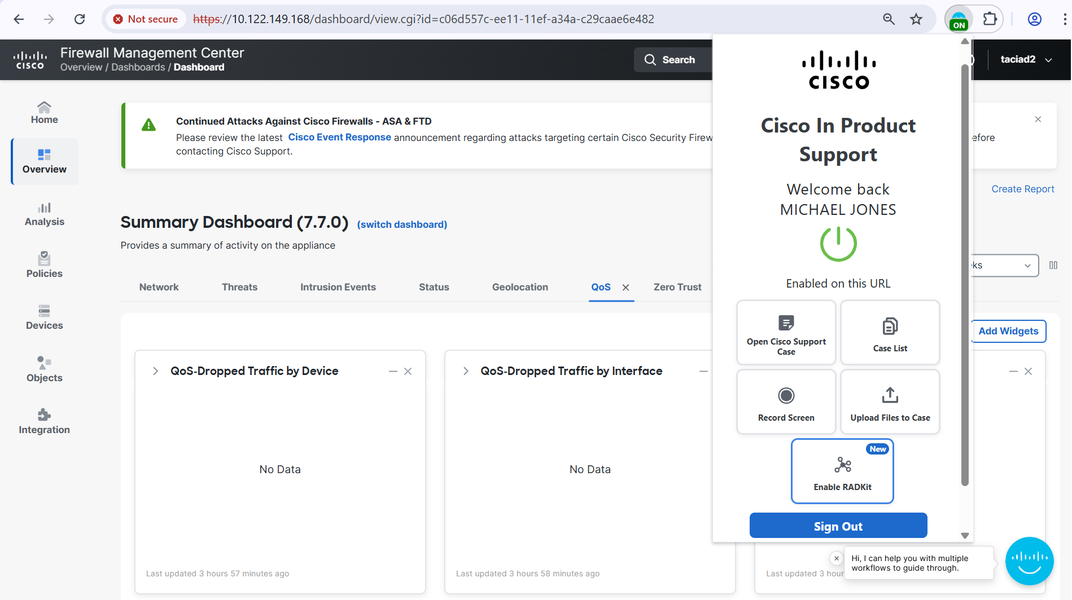This screenshot has height=600, width=1072.
Task: Toggle the green power button for this URL
Action: click(838, 244)
